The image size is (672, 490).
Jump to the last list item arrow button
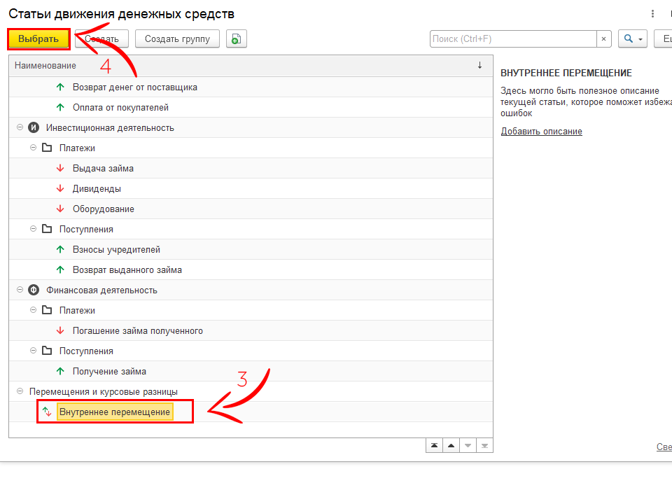coord(484,446)
